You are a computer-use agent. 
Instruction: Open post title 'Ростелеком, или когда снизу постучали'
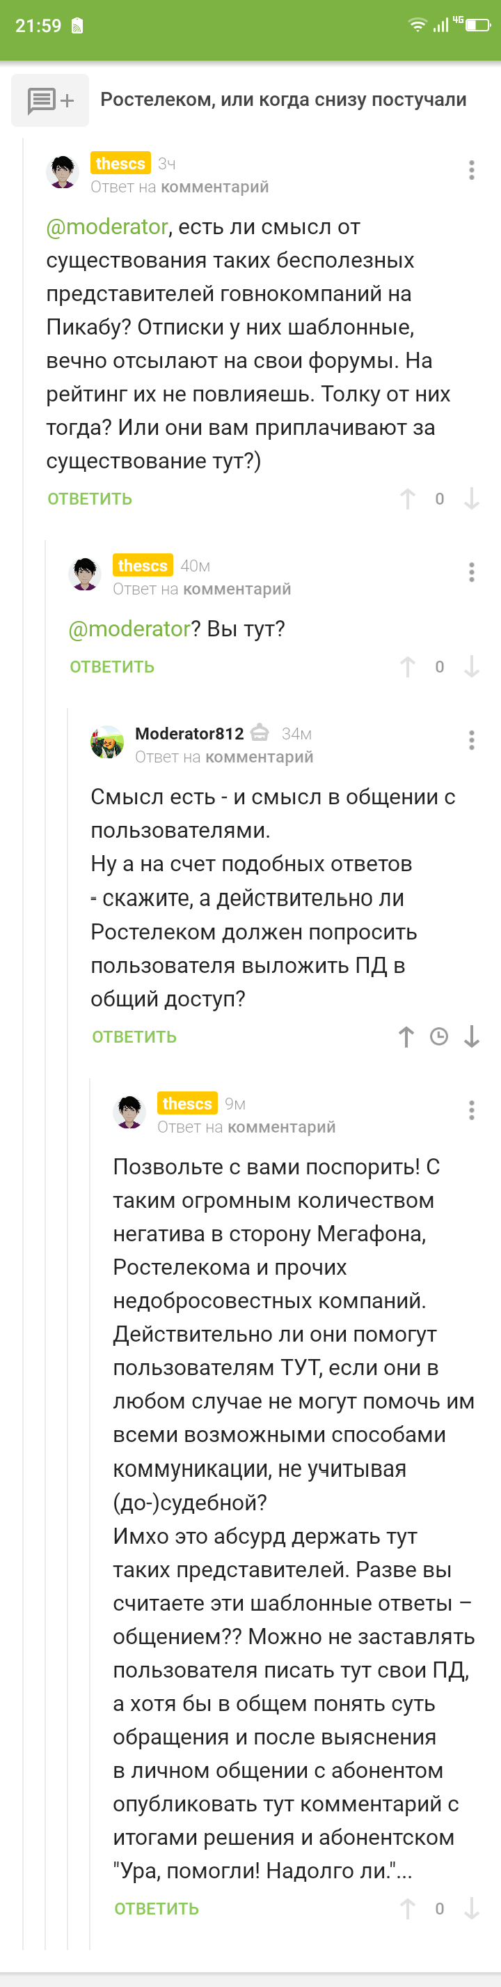point(283,100)
